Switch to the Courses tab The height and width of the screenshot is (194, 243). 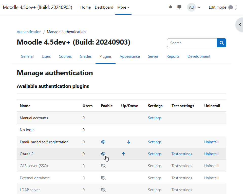(x=65, y=56)
